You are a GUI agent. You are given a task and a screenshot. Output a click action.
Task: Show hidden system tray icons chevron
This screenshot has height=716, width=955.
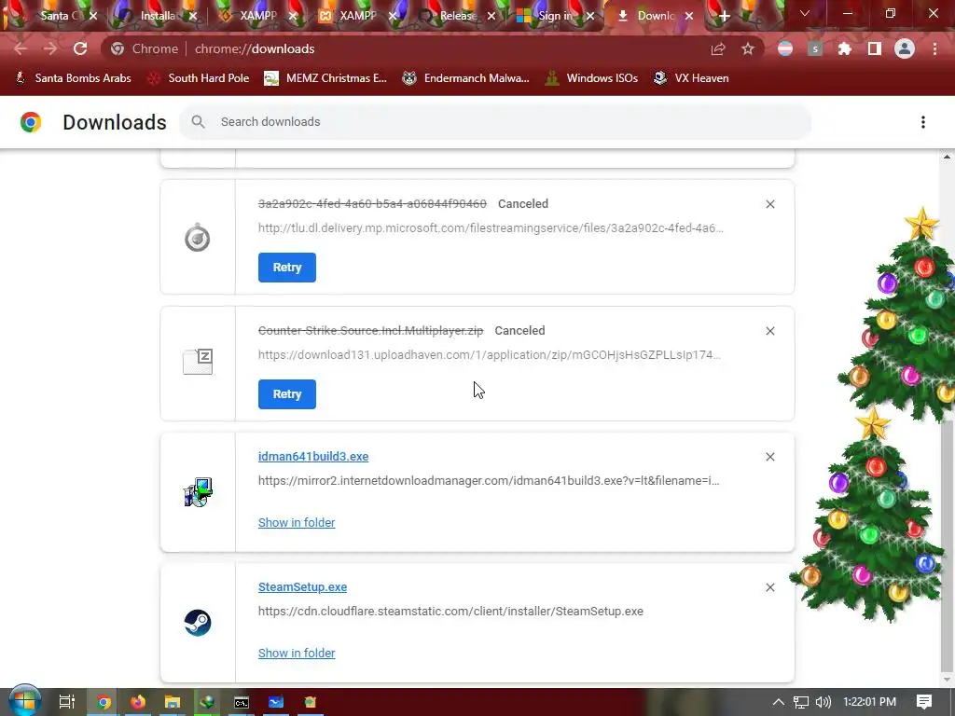coord(779,702)
